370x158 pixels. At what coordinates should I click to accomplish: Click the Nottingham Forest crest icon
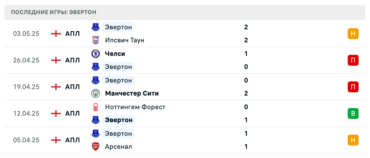(96, 107)
